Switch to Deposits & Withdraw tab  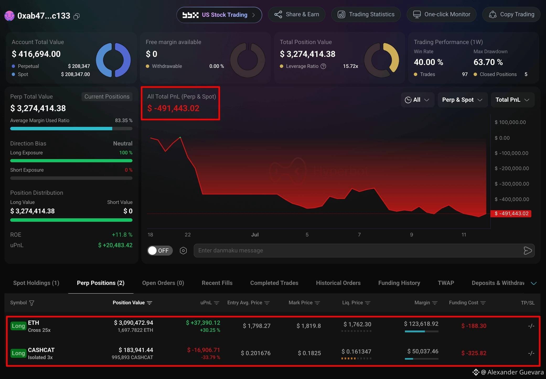point(498,283)
